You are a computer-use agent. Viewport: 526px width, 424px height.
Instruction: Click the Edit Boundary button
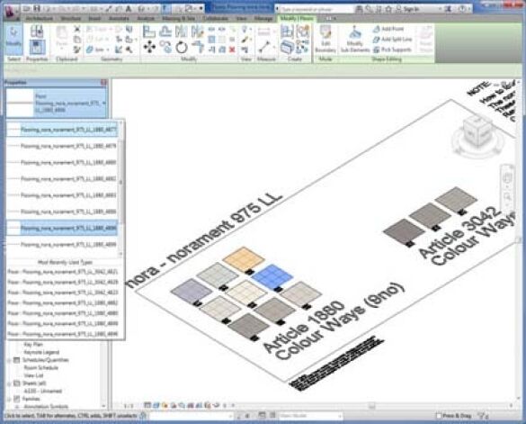click(x=325, y=40)
